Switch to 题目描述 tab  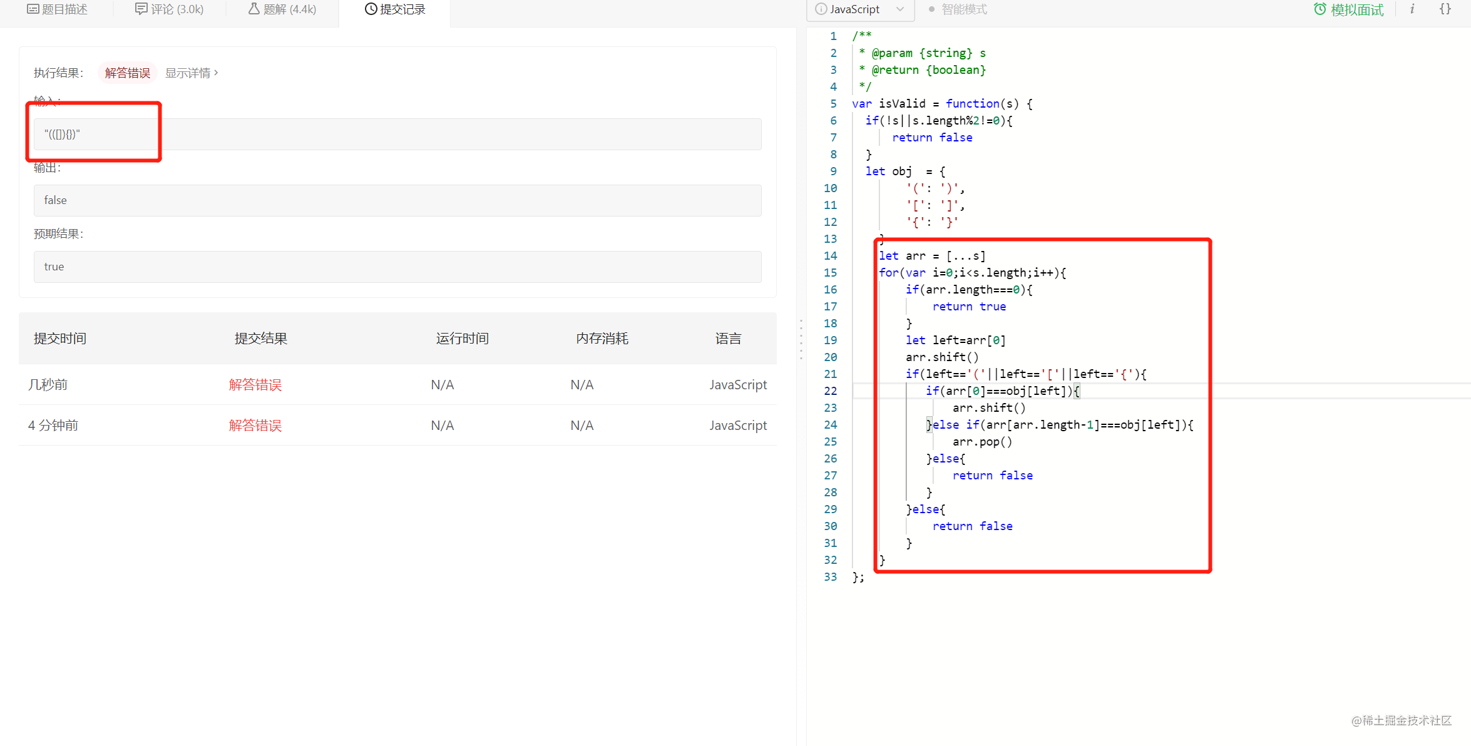coord(58,9)
